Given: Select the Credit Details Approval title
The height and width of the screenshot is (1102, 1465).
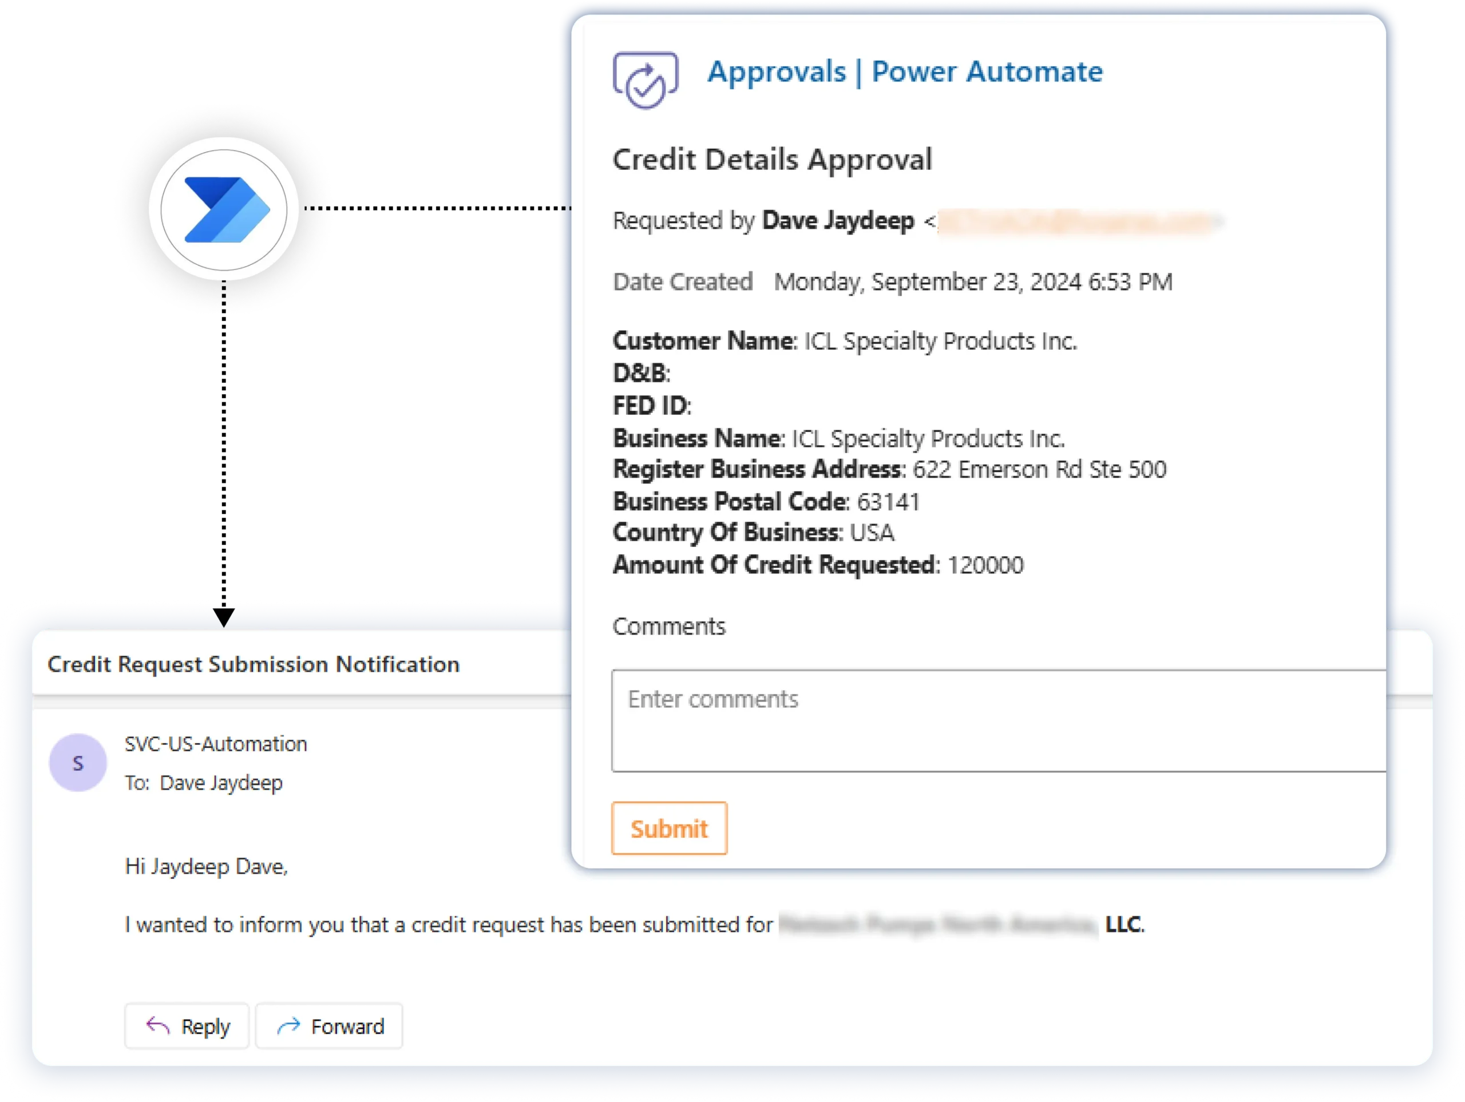Looking at the screenshot, I should click(772, 160).
